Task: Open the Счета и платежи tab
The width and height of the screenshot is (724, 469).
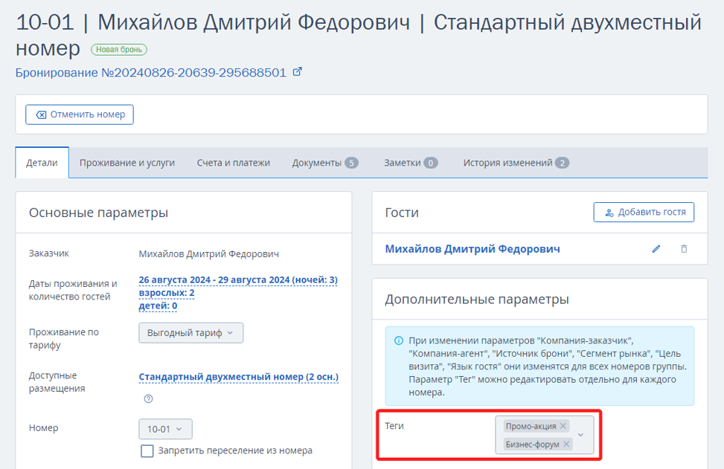Action: pos(233,163)
